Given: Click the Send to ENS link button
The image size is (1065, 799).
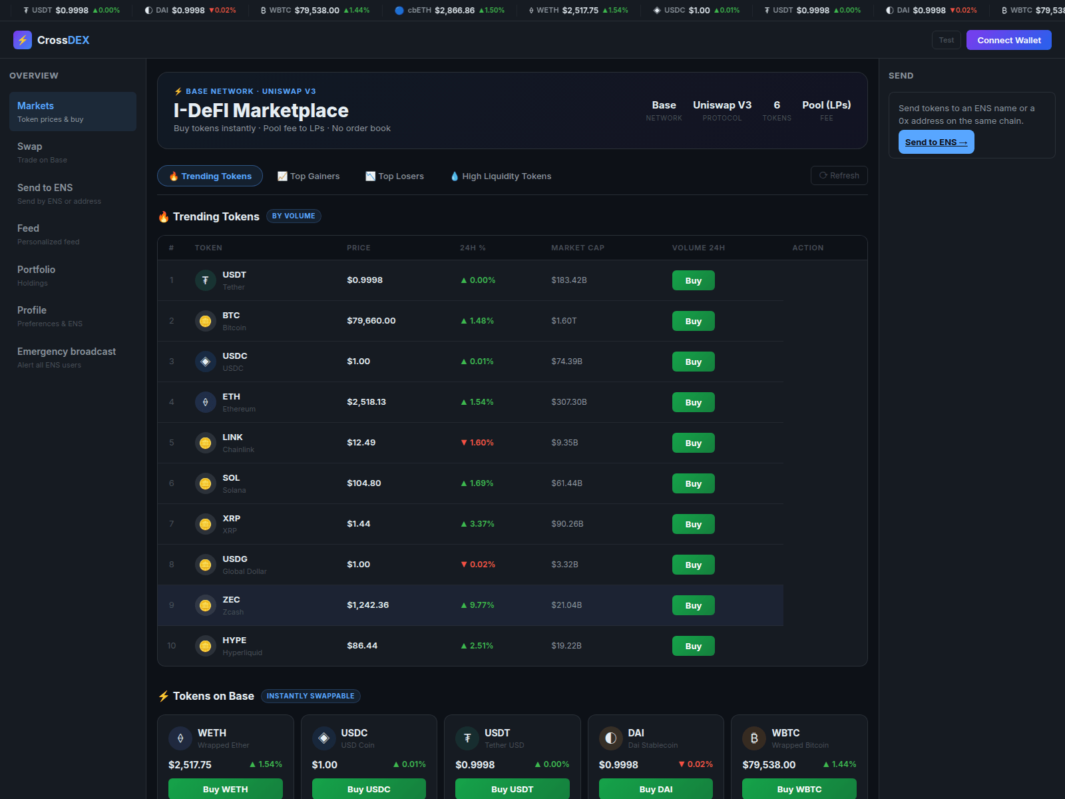Looking at the screenshot, I should [x=937, y=142].
